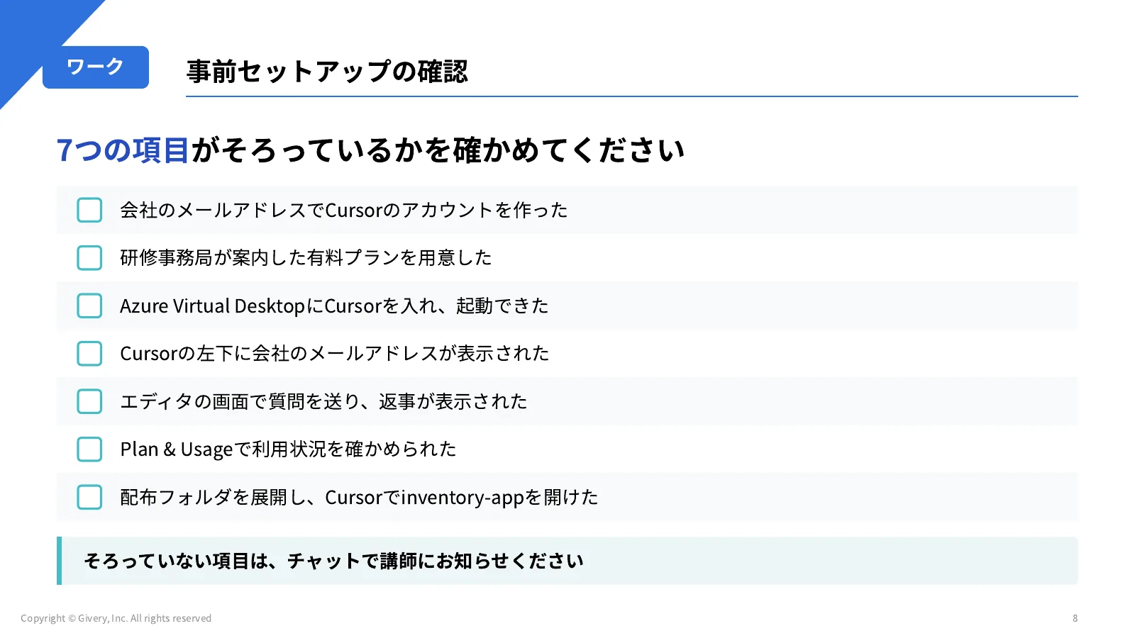The image size is (1135, 638).
Task: Click the ワーク label badge
Action: [x=96, y=67]
